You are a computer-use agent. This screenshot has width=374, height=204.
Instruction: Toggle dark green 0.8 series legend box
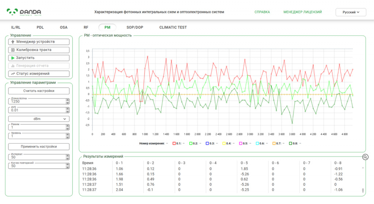[290, 143]
